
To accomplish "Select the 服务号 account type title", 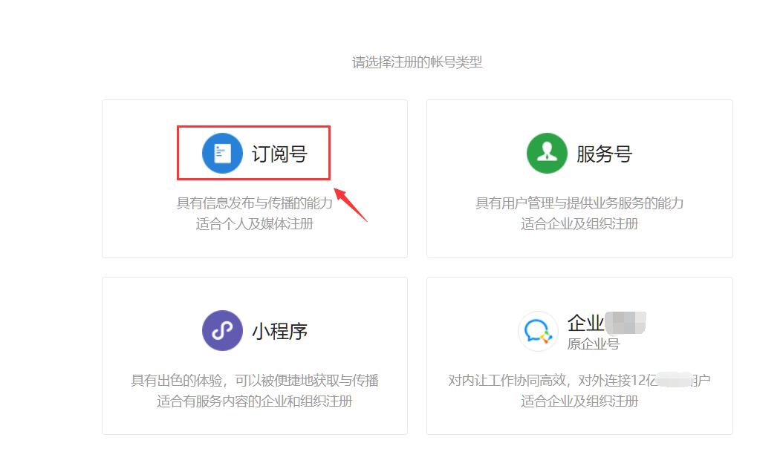I will pos(604,154).
